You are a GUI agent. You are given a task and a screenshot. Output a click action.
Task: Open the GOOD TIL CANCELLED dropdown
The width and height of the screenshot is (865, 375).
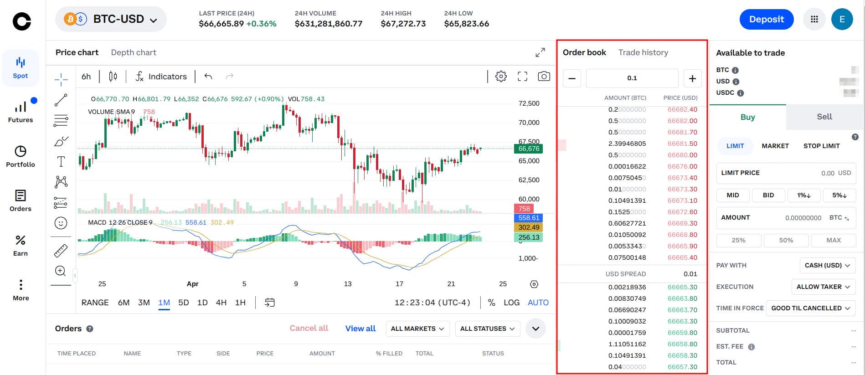tap(811, 308)
